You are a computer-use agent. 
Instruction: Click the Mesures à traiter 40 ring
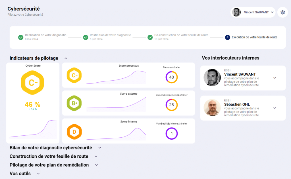172,77
